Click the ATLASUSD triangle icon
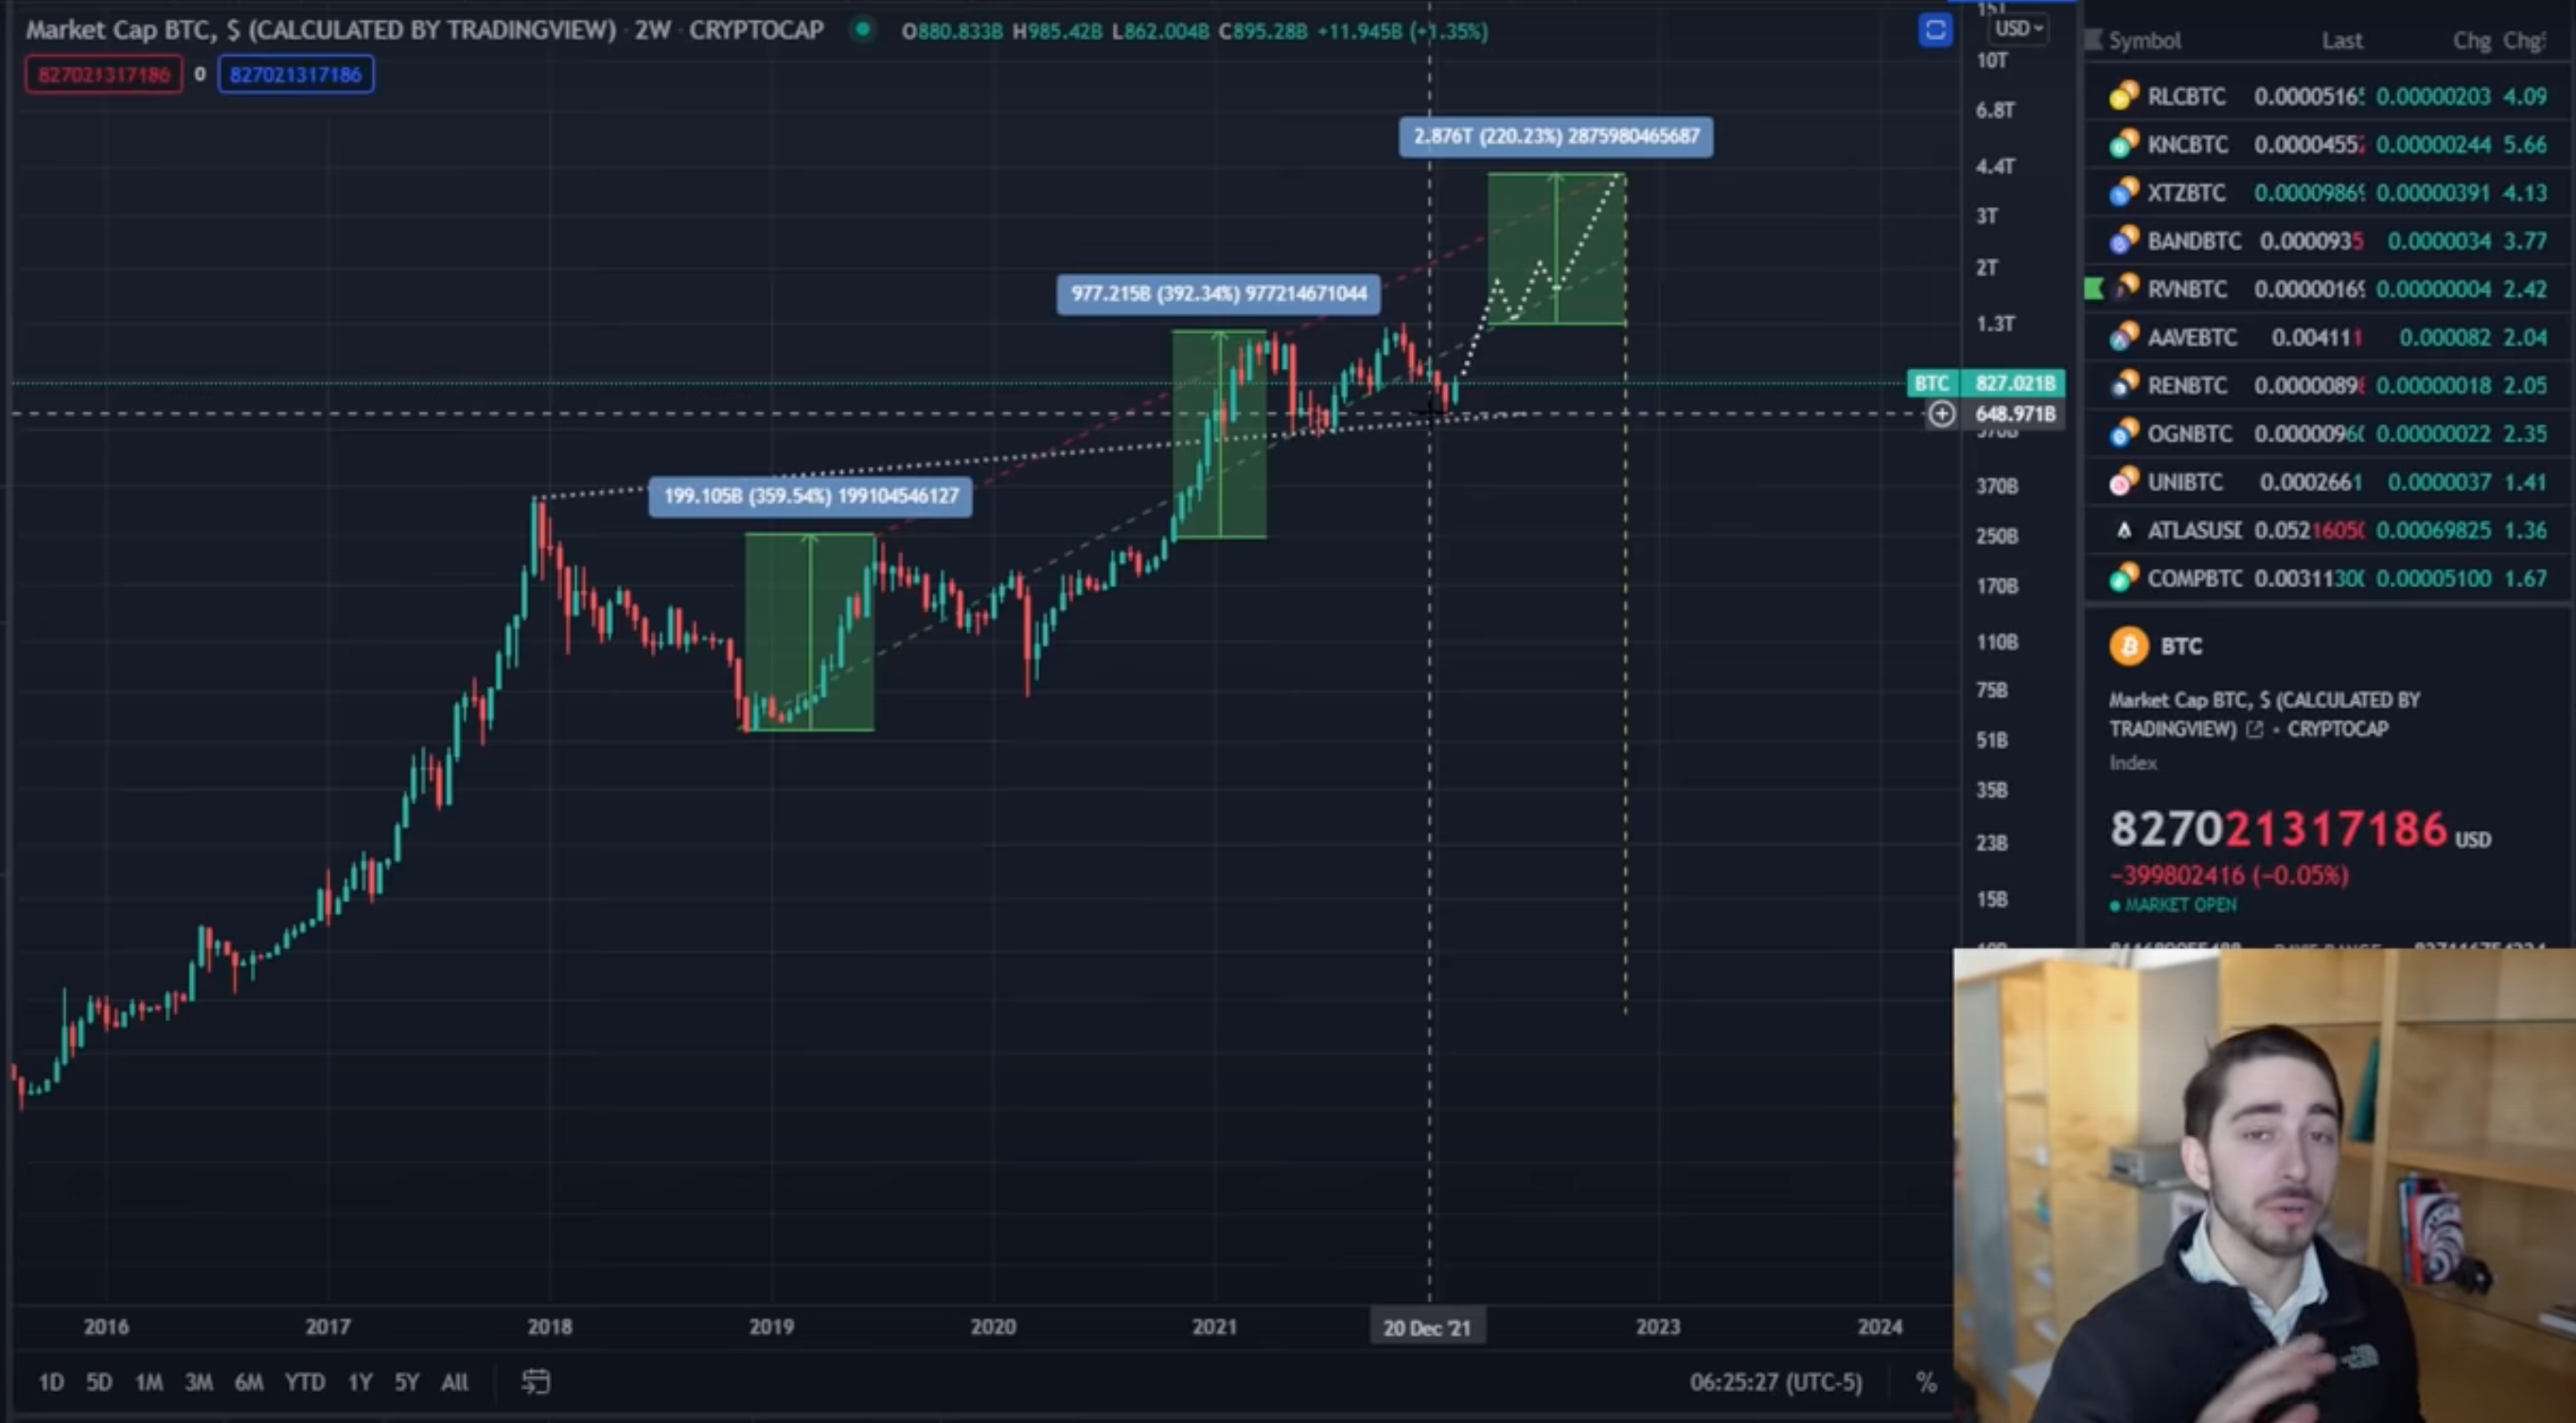Image resolution: width=2576 pixels, height=1423 pixels. coord(2124,530)
